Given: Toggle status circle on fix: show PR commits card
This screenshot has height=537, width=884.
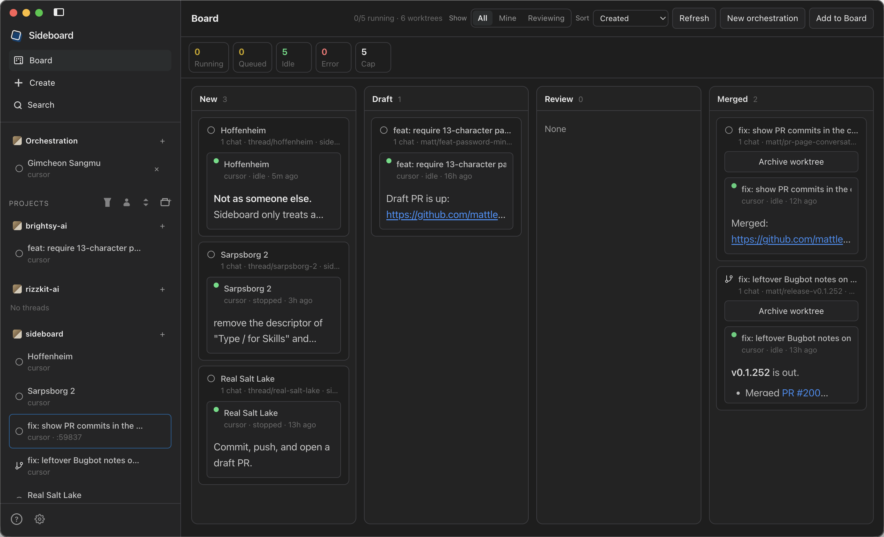Looking at the screenshot, I should tap(729, 130).
